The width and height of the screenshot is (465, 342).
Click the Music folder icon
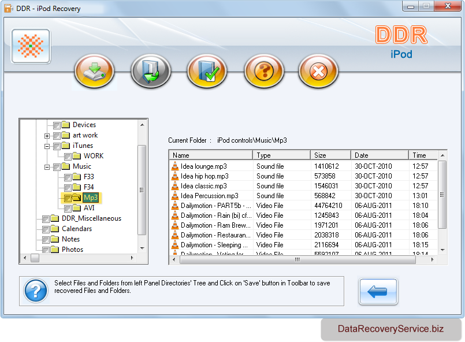pyautogui.click(x=65, y=166)
